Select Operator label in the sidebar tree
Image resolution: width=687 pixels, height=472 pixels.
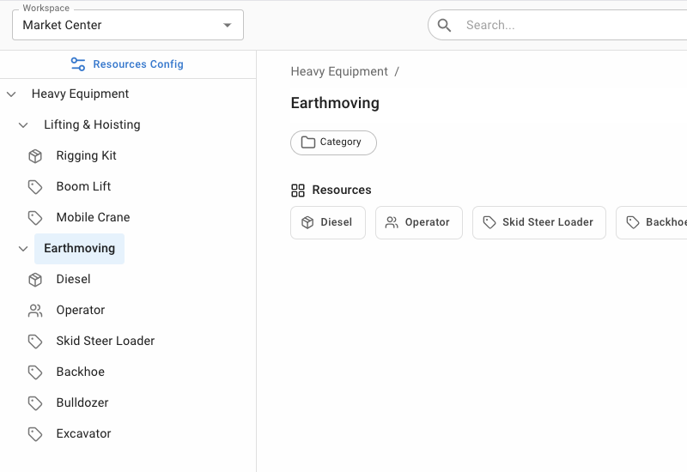click(x=81, y=310)
